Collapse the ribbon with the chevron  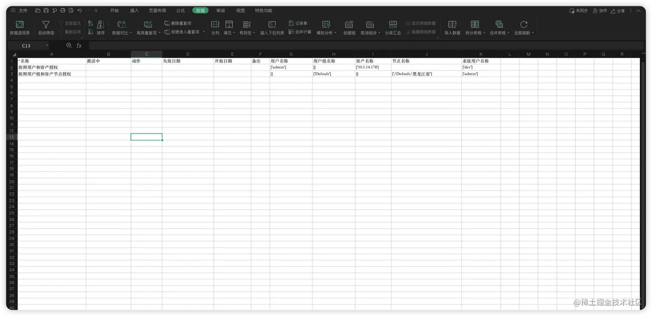coord(639,10)
